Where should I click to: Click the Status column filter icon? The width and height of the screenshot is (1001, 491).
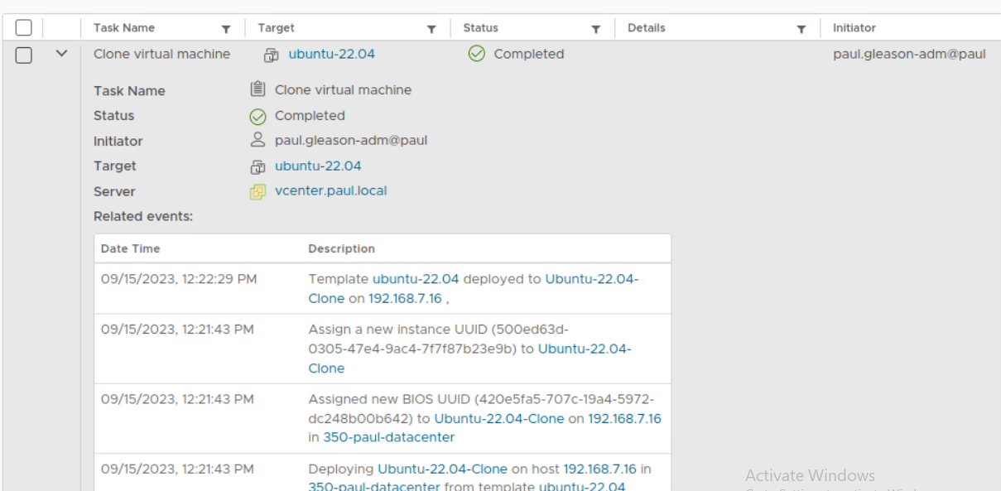(595, 29)
